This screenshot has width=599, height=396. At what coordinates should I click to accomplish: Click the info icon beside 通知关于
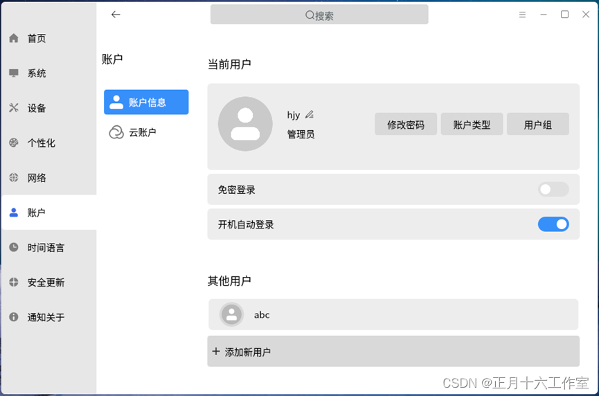(x=14, y=317)
